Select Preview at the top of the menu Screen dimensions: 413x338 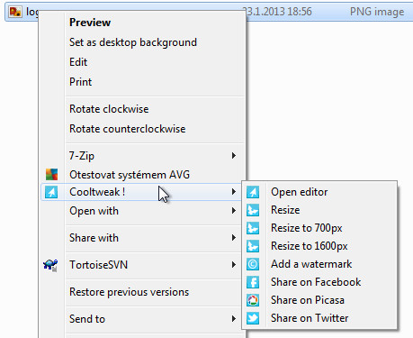(x=90, y=23)
